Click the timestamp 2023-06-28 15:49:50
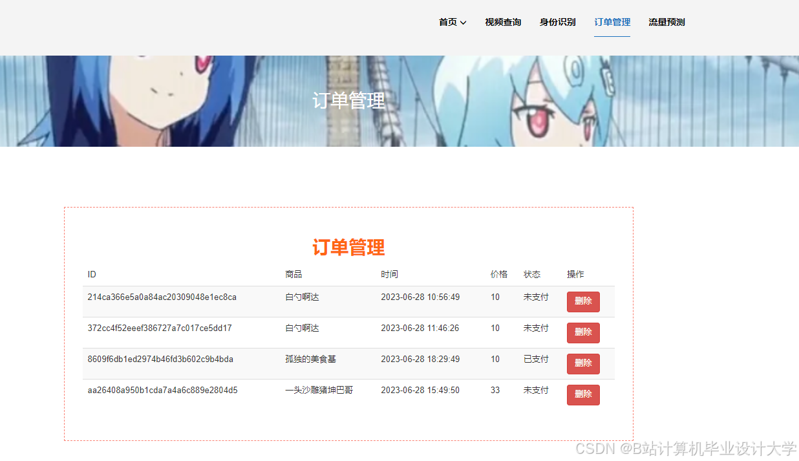Screen dimensions: 799x461 pos(420,391)
